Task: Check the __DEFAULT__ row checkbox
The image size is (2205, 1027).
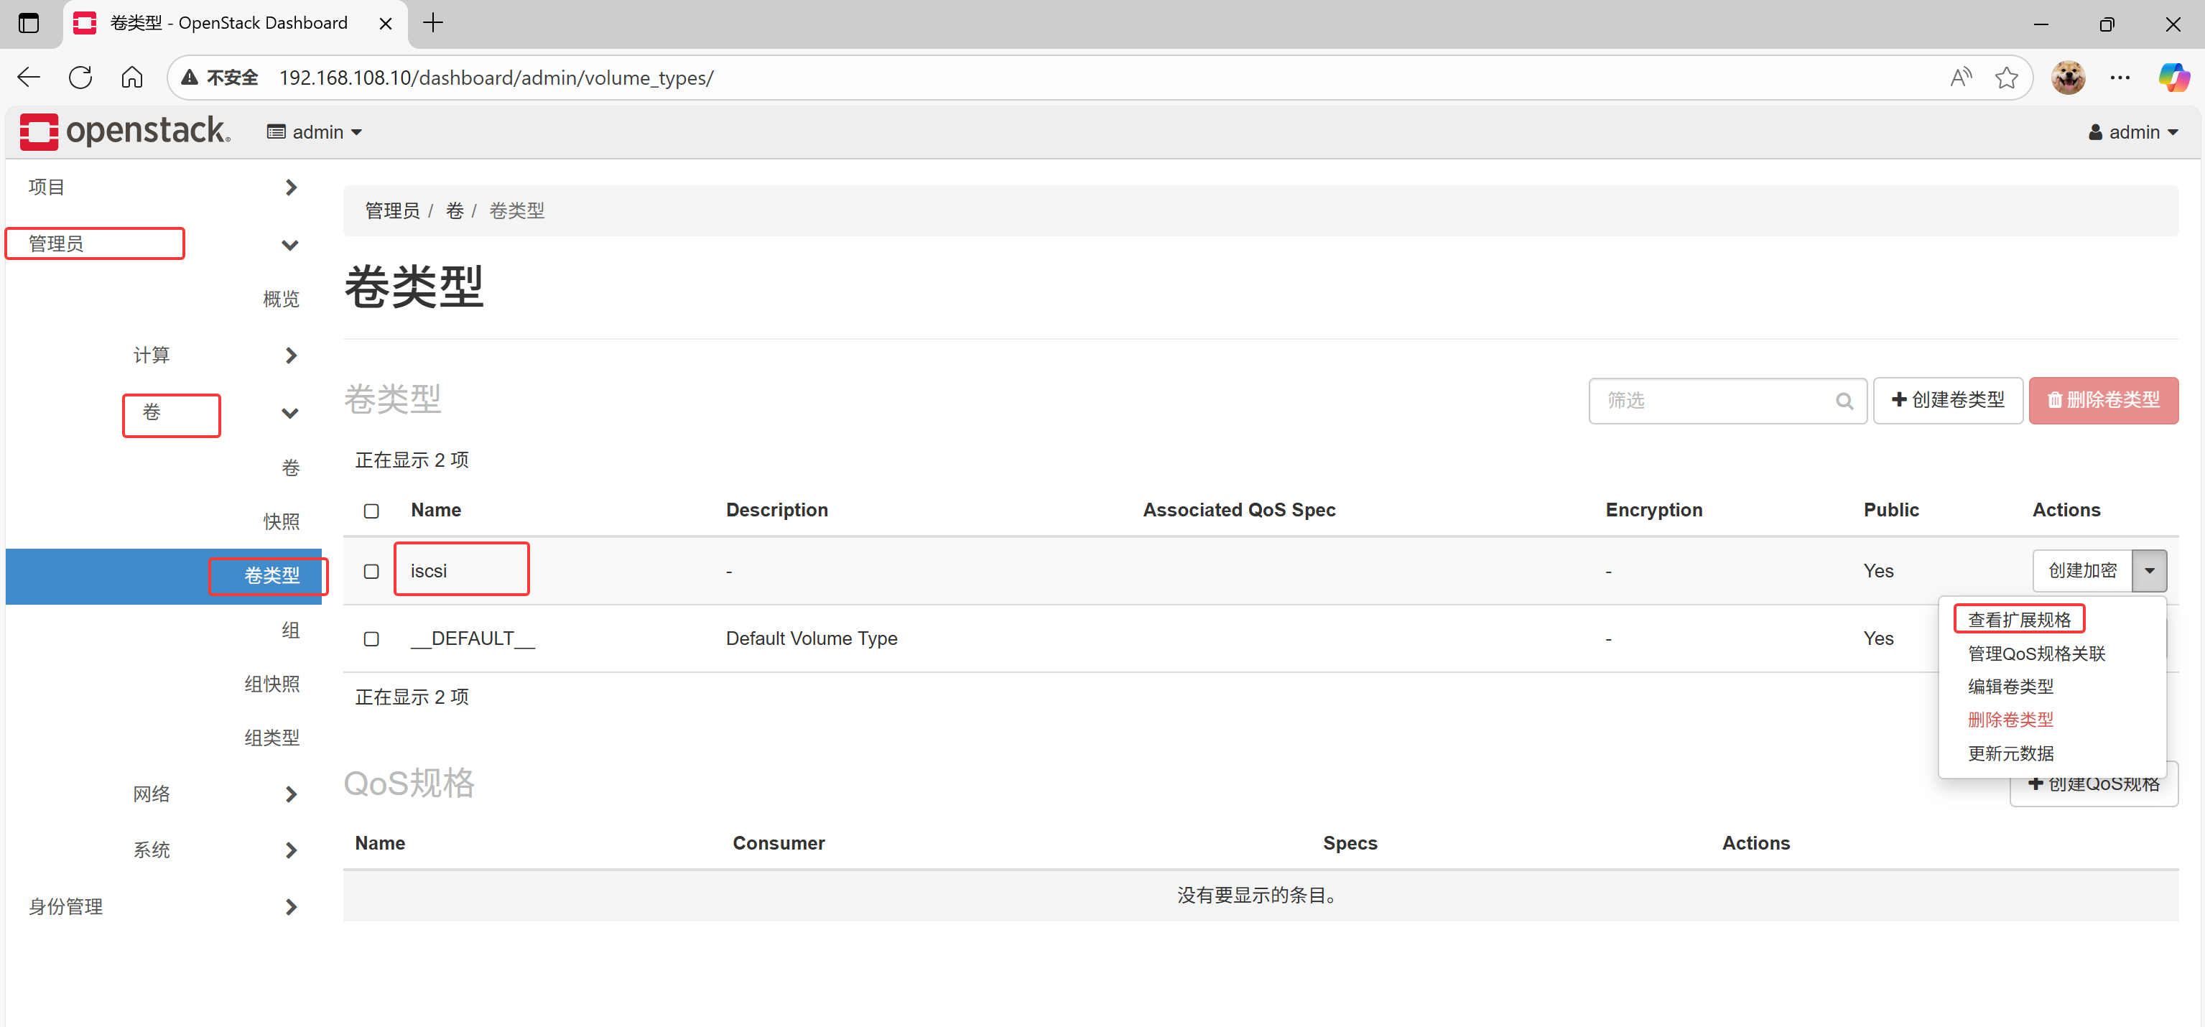Action: pos(371,638)
